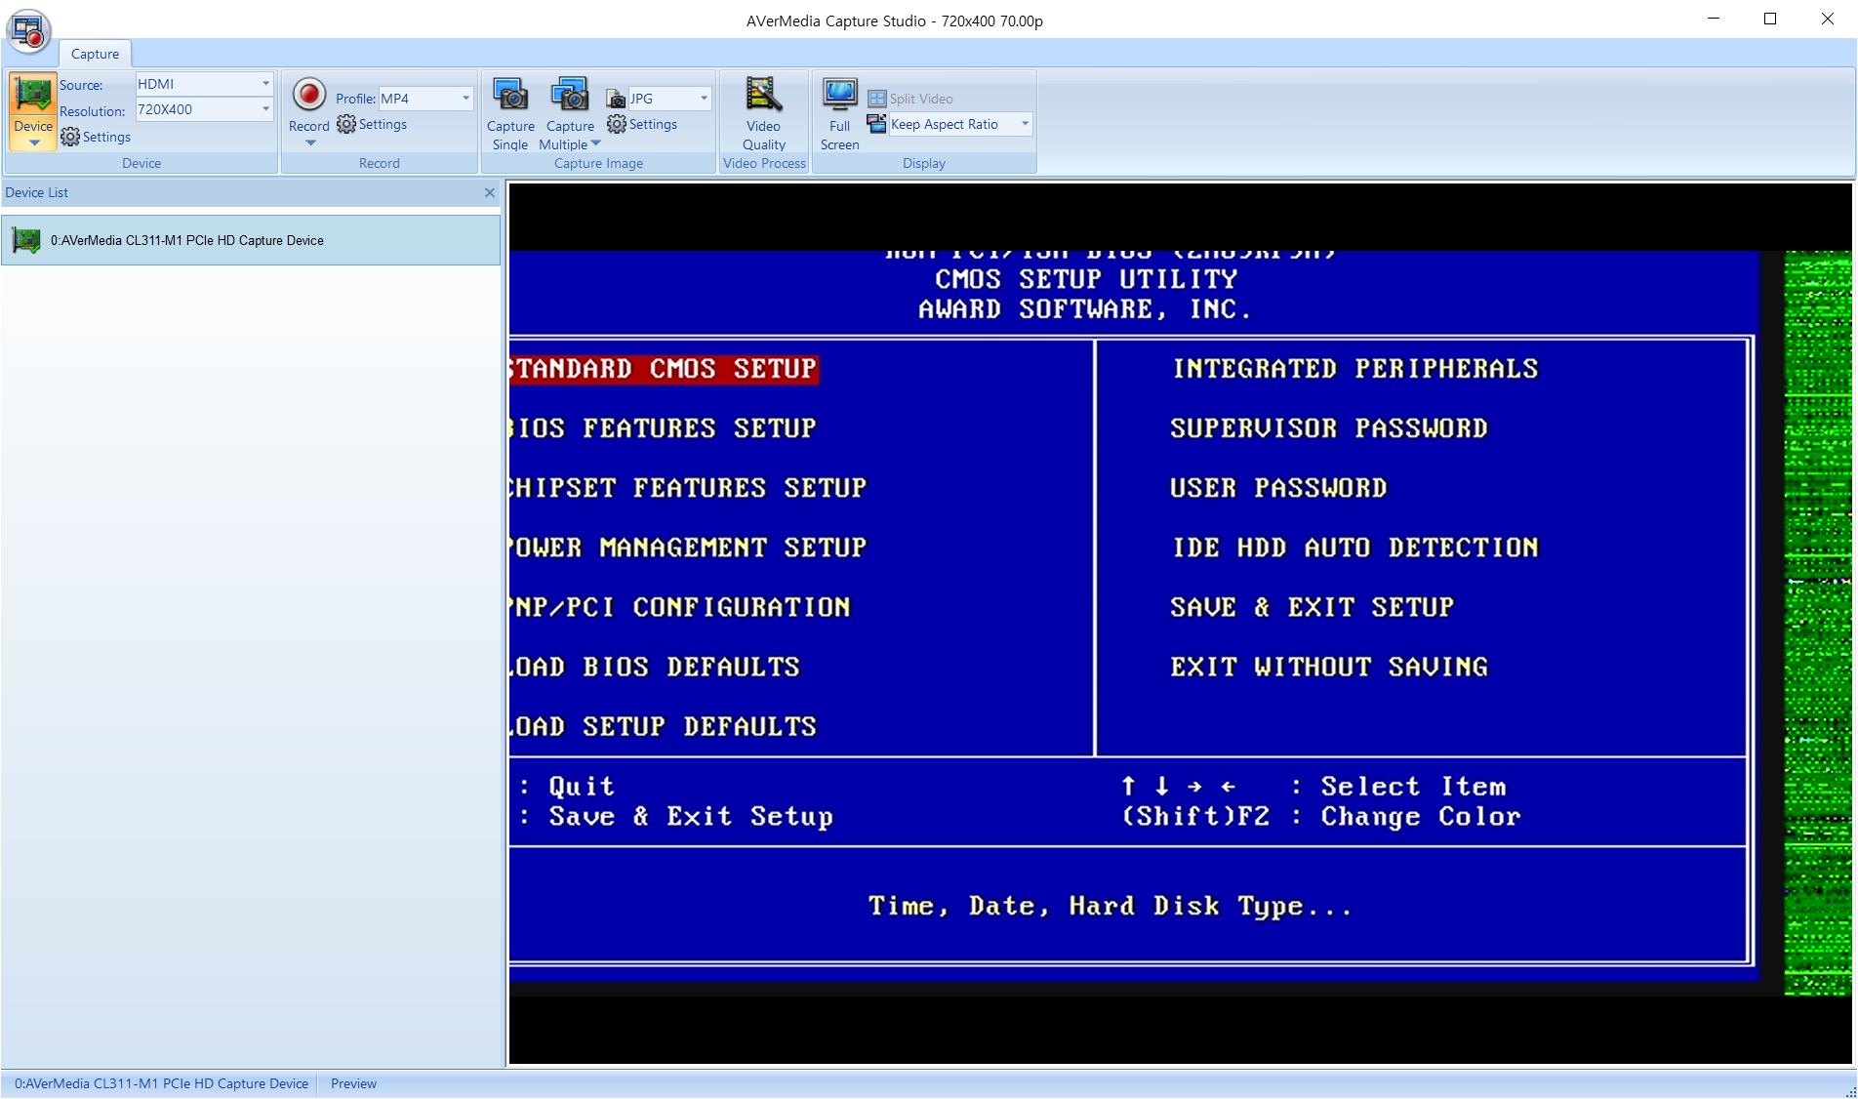Switch to Full Screen display
Viewport: 1858px width, 1099px height.
tap(839, 114)
